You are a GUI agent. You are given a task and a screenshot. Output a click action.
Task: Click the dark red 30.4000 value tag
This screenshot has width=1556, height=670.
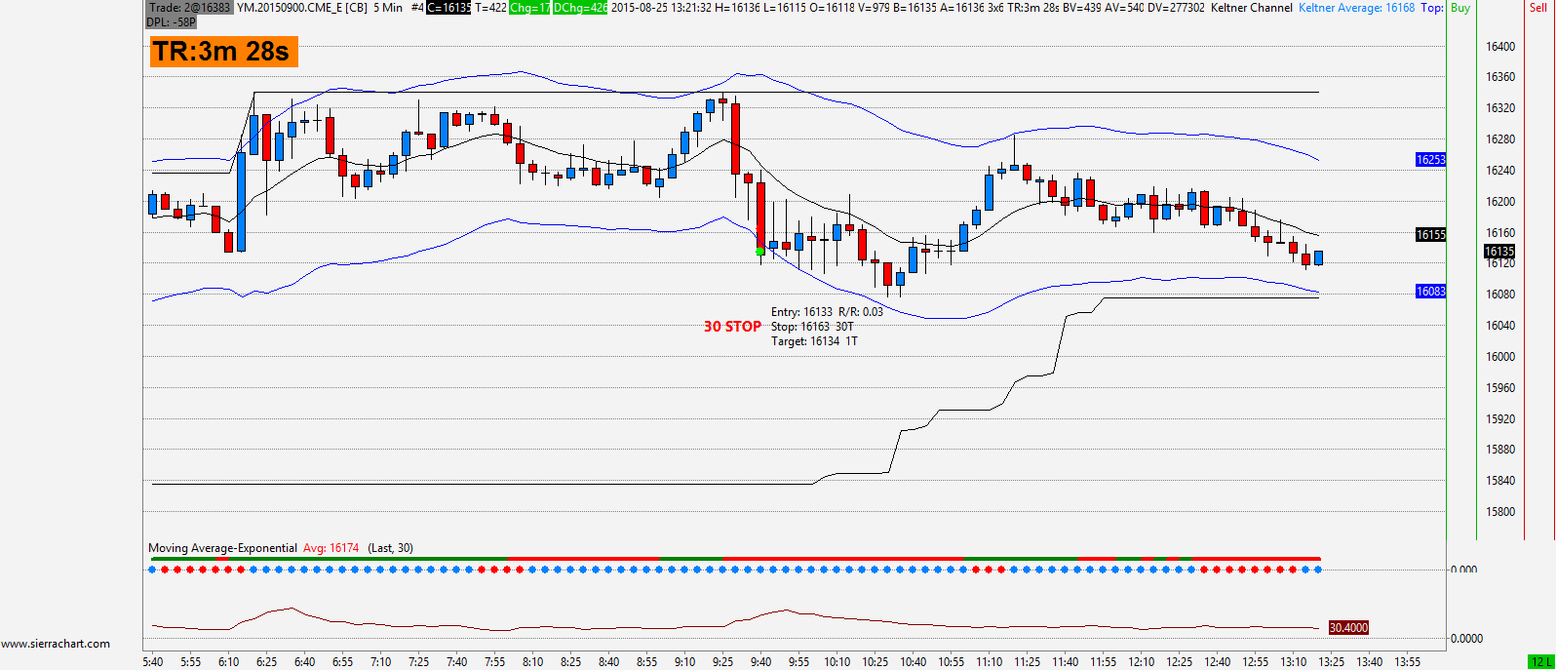(x=1348, y=627)
